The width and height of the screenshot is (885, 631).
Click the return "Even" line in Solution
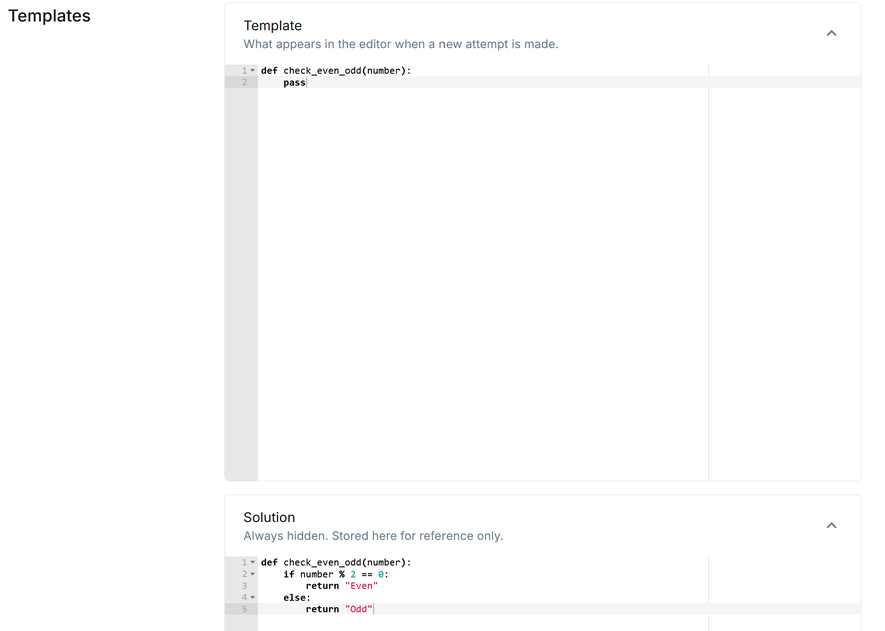coord(342,586)
